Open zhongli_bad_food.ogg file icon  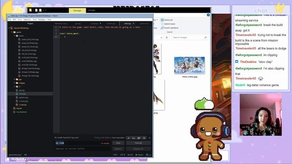pos(19,68)
